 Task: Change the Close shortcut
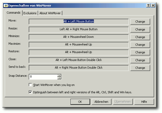point(140,60)
